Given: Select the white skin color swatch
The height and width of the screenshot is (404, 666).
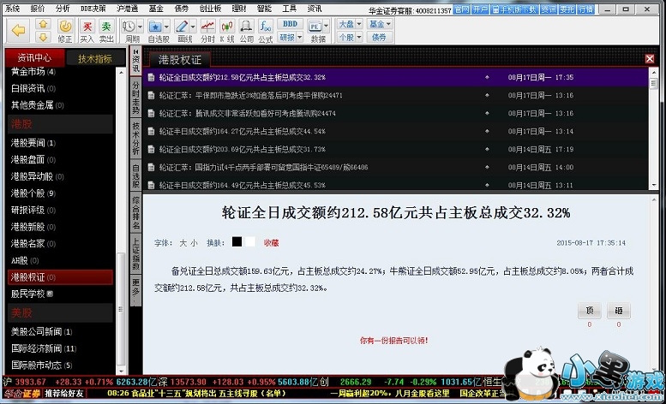Looking at the screenshot, I should (250, 241).
